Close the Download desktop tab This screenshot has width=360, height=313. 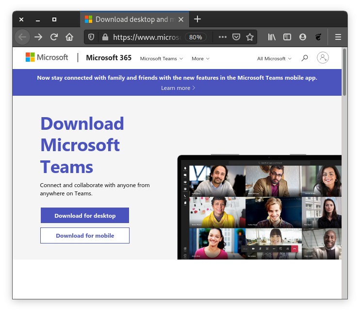click(181, 19)
